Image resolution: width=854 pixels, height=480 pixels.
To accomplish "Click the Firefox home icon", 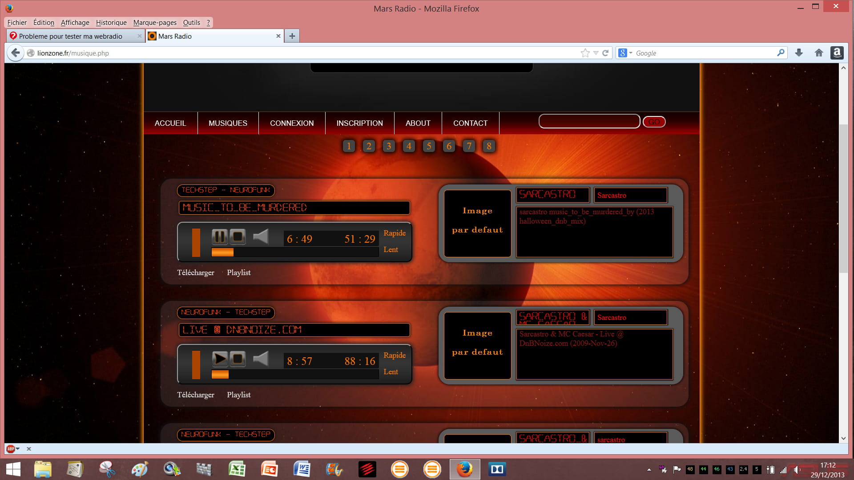I will tap(818, 53).
